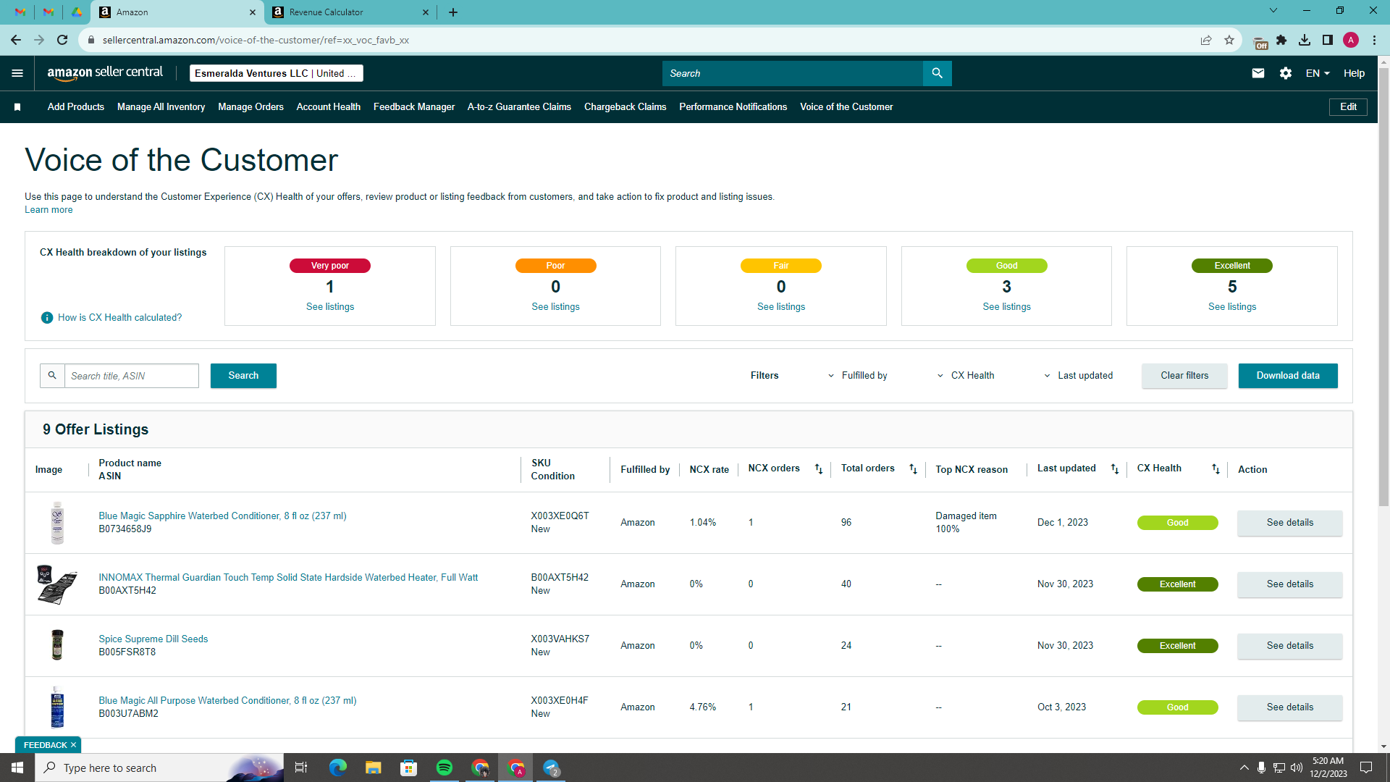Open Telegram from the taskbar
Viewport: 1390px width, 782px height.
552,768
